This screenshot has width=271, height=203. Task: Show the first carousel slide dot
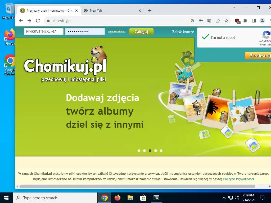pyautogui.click(x=139, y=151)
